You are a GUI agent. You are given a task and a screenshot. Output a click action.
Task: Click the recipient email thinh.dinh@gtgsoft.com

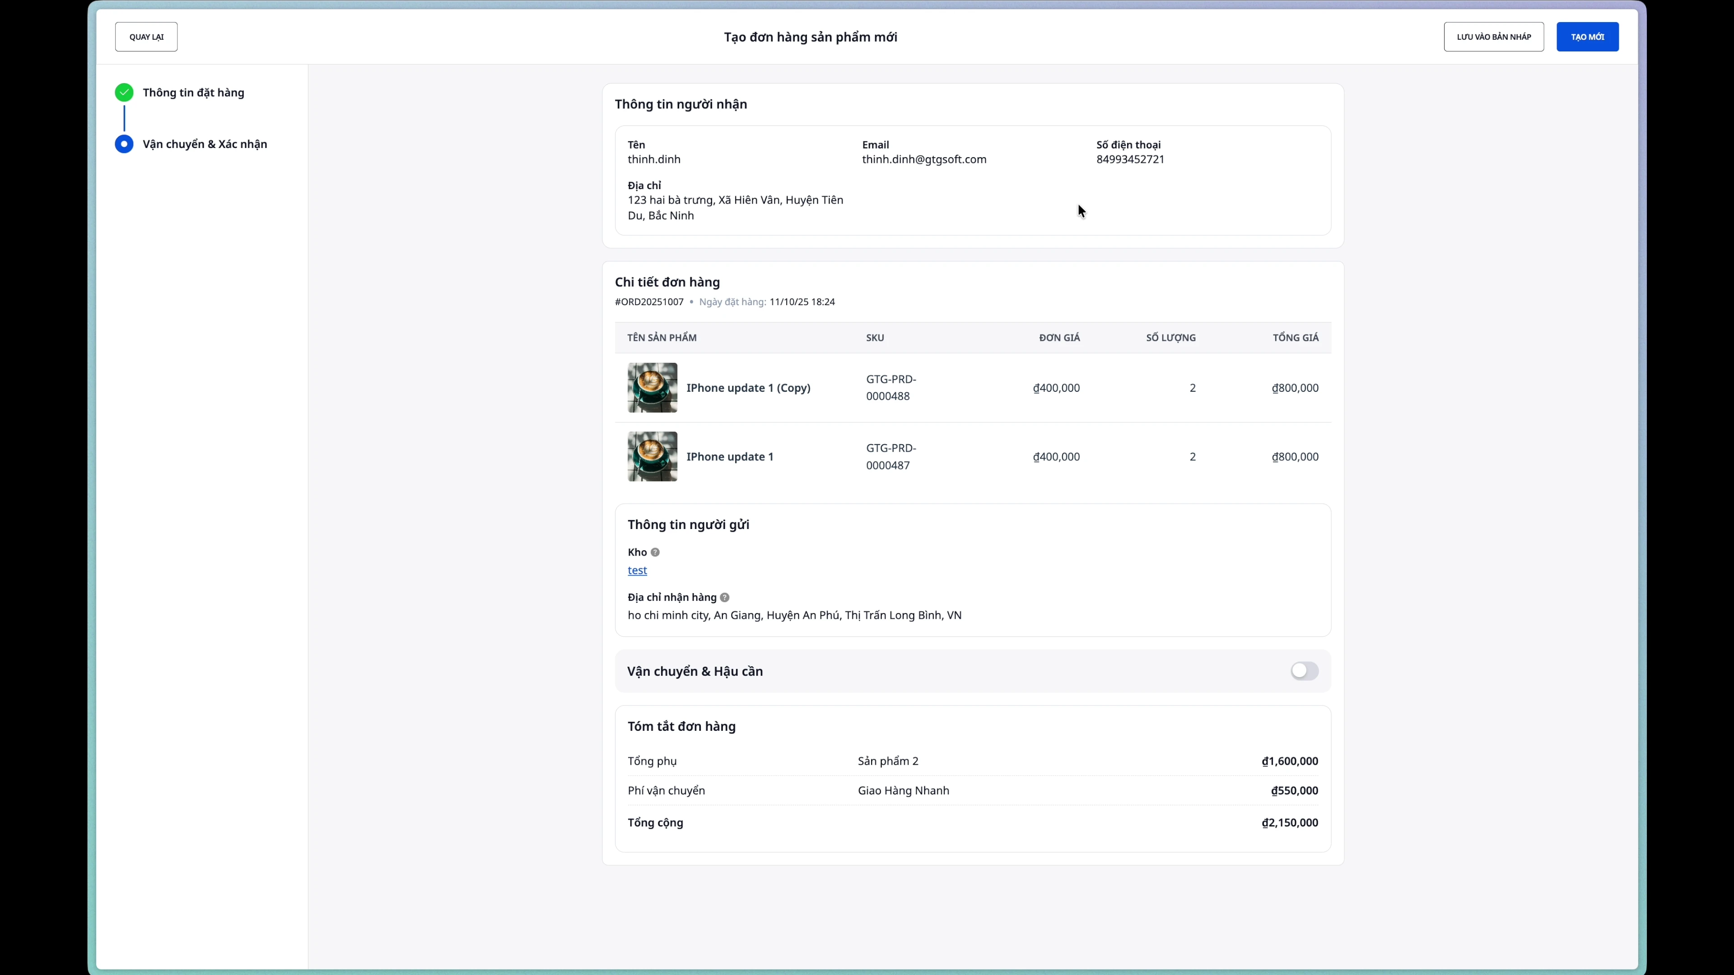pyautogui.click(x=923, y=159)
